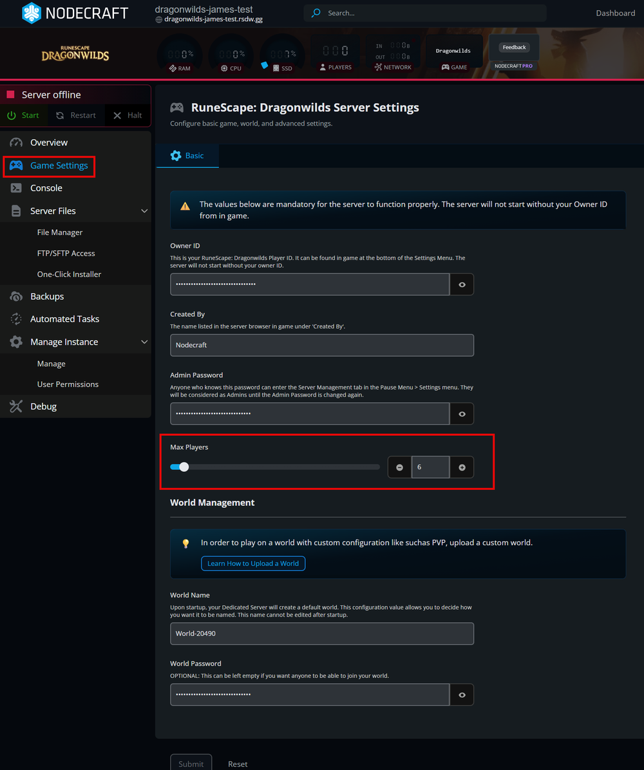Collapse the Manage Instance section

pos(144,342)
